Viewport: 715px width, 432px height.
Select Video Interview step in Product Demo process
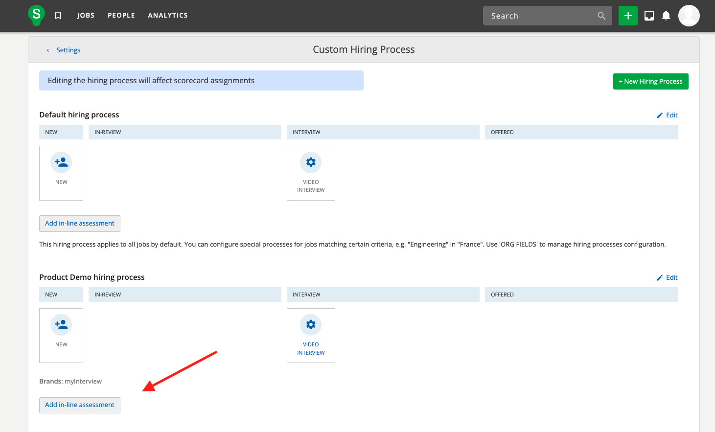pos(311,335)
